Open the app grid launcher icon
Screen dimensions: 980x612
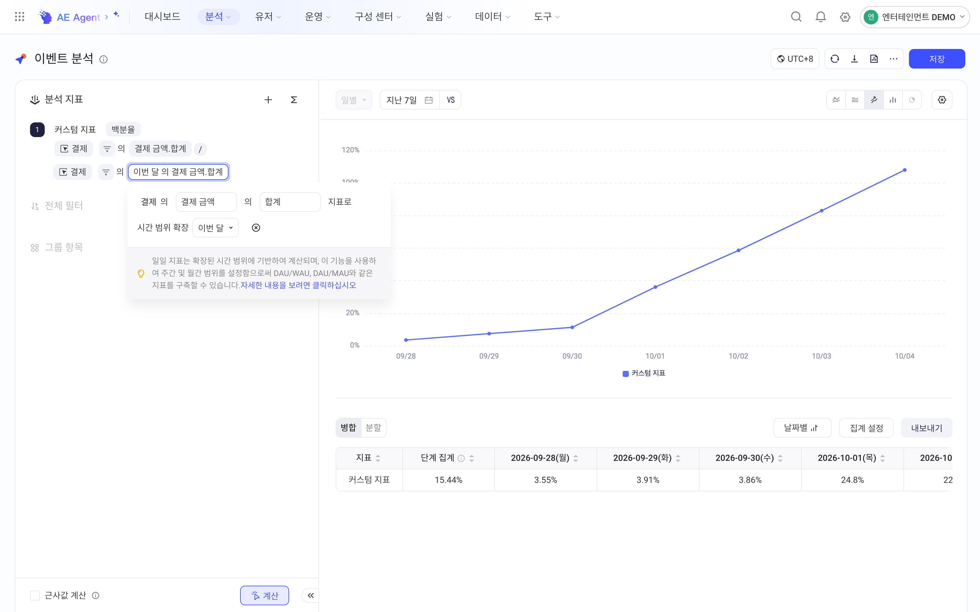point(19,17)
